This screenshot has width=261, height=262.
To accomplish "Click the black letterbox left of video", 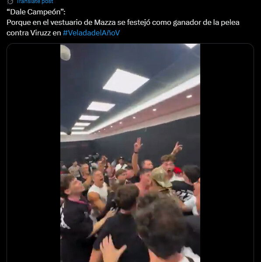I will click(x=34, y=153).
